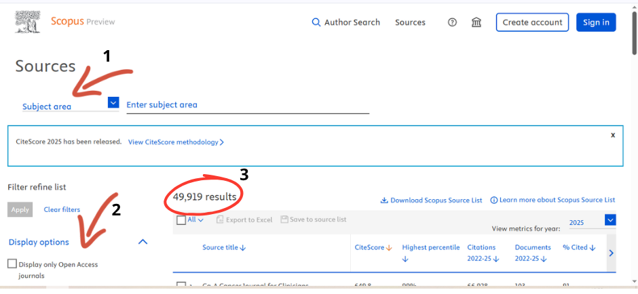Dismiss the CiteScore 2025 banner

click(613, 135)
